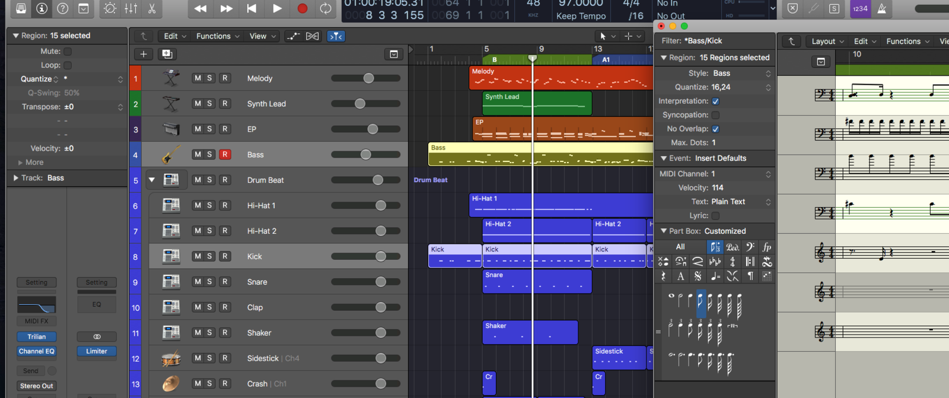This screenshot has height=398, width=949.
Task: Go to beginning of project
Action: pos(251,8)
